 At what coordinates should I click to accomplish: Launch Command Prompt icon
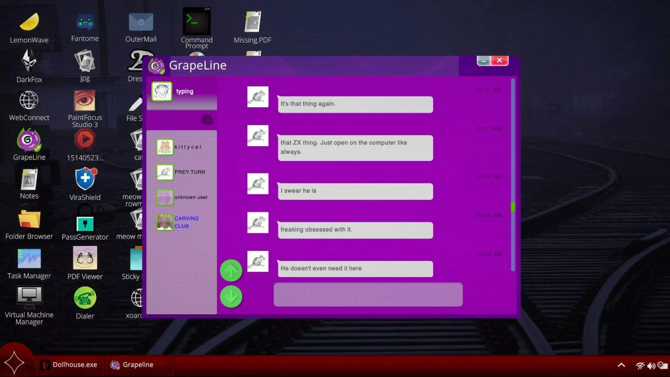pos(197,22)
